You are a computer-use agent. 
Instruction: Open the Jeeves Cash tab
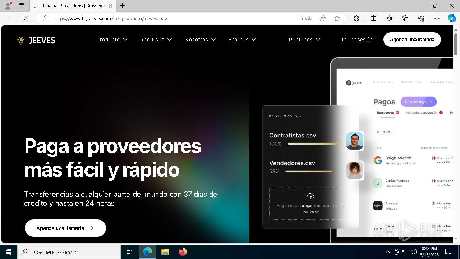(x=412, y=82)
